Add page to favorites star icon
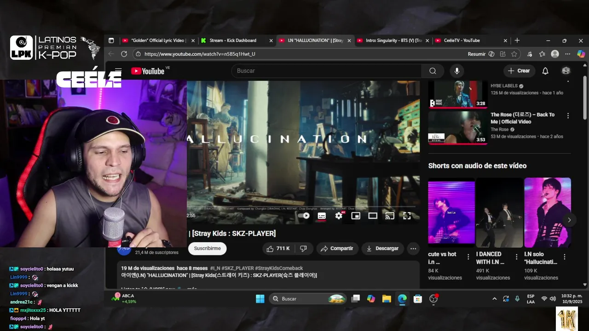 click(x=514, y=54)
